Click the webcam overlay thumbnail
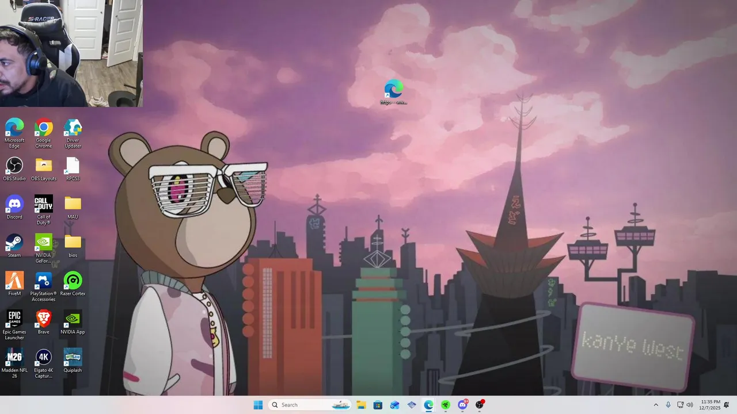 click(x=71, y=53)
